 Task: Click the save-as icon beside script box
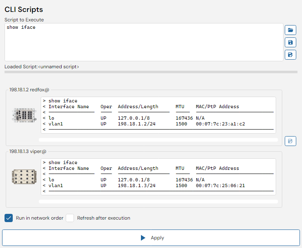tap(290, 55)
